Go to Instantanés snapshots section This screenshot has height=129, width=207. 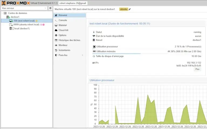point(64,50)
